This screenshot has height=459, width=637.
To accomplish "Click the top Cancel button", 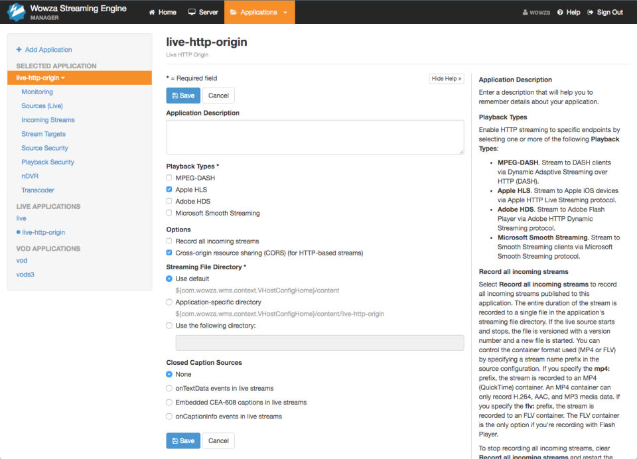I will coord(218,96).
